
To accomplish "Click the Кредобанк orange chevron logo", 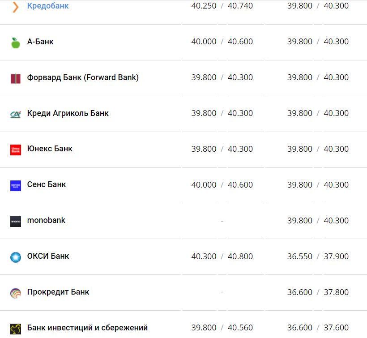I will (16, 7).
